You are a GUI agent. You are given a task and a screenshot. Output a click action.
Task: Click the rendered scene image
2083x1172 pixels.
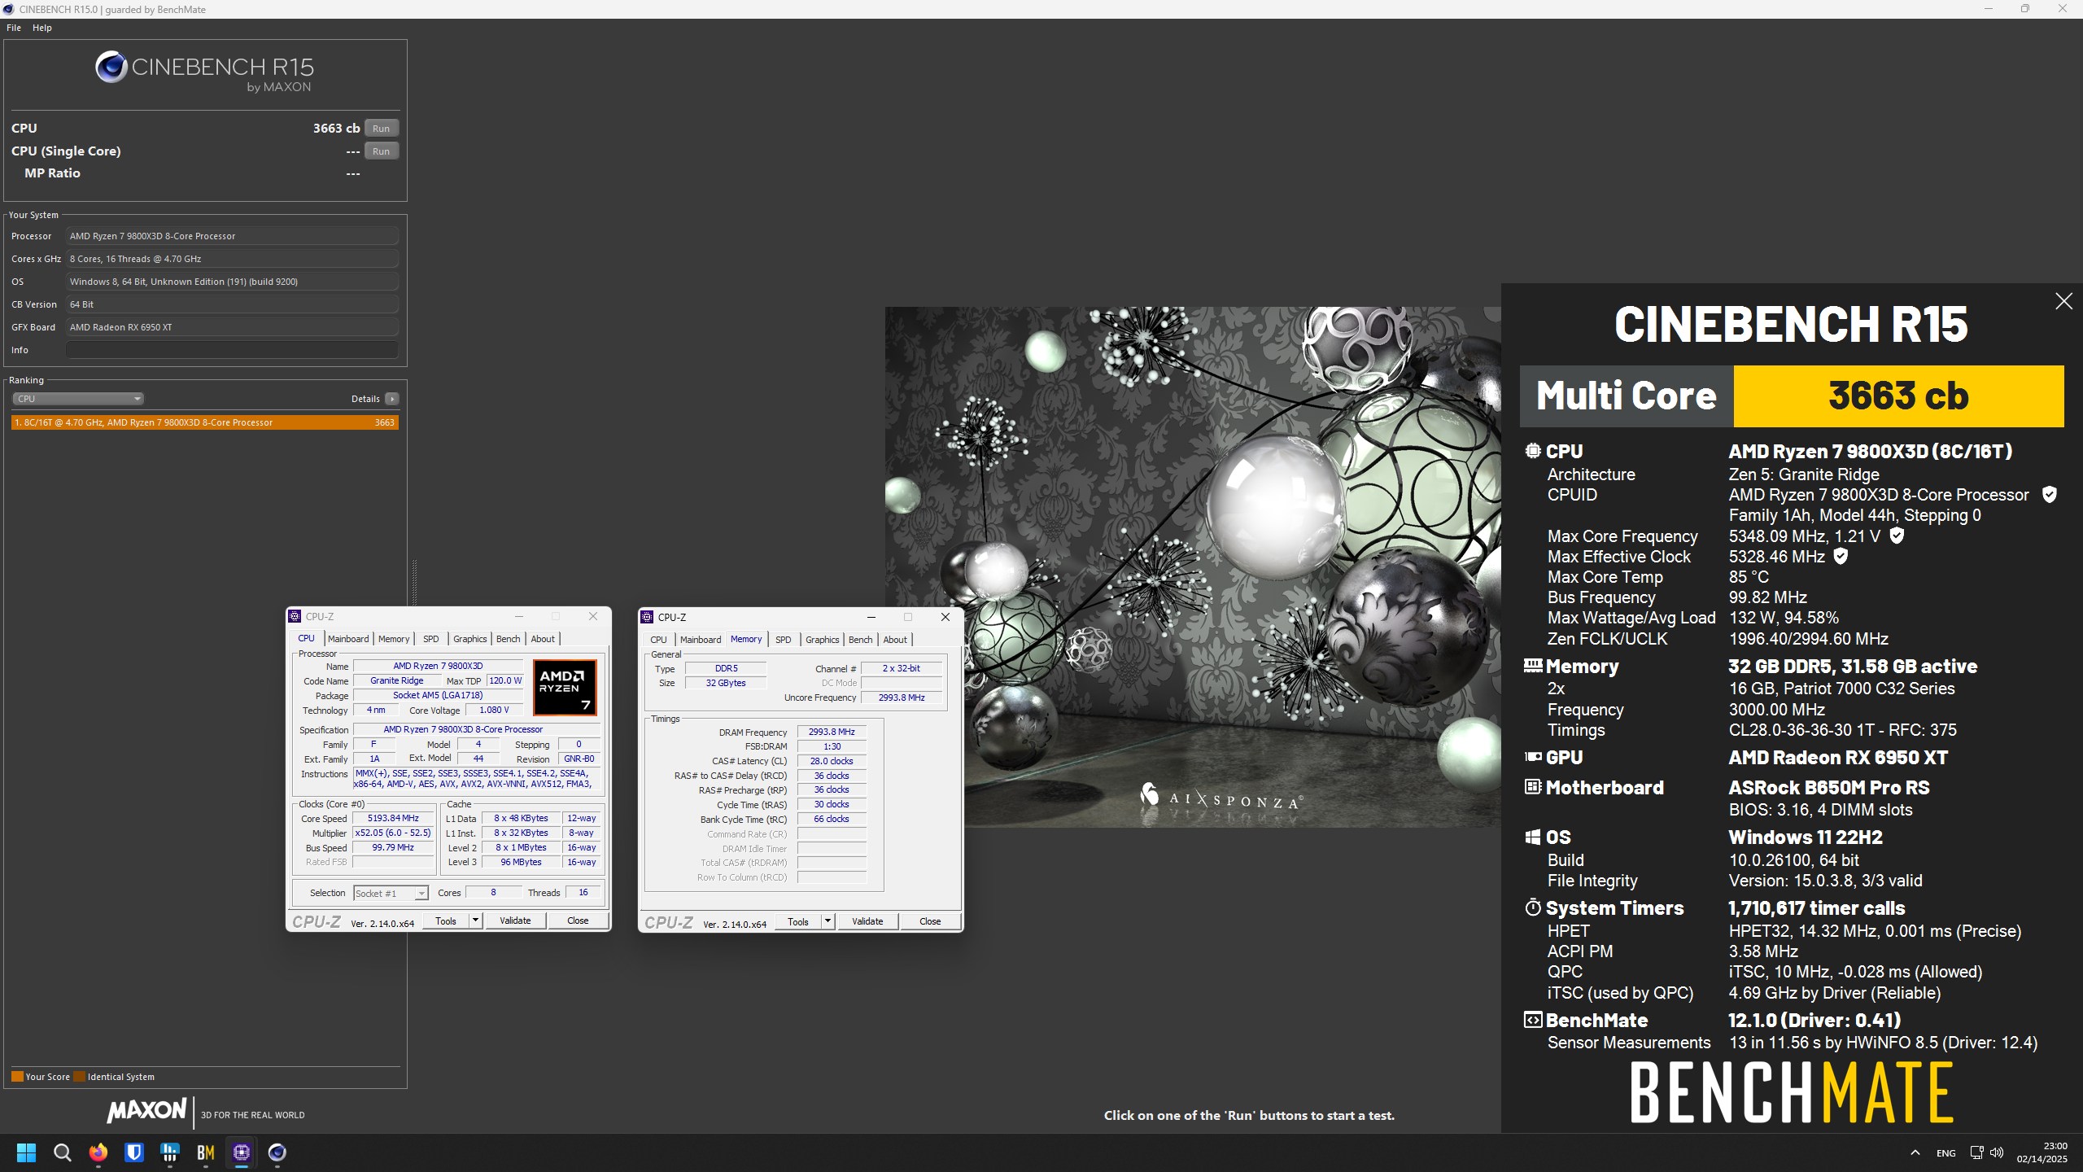(1193, 567)
